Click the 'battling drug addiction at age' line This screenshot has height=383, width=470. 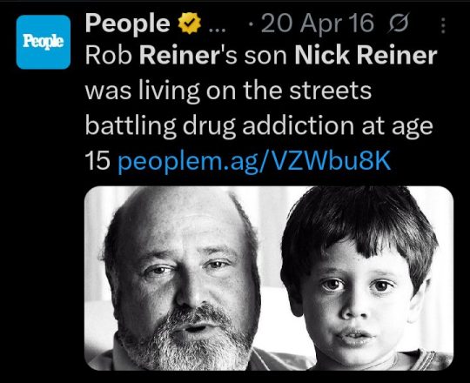coord(259,126)
